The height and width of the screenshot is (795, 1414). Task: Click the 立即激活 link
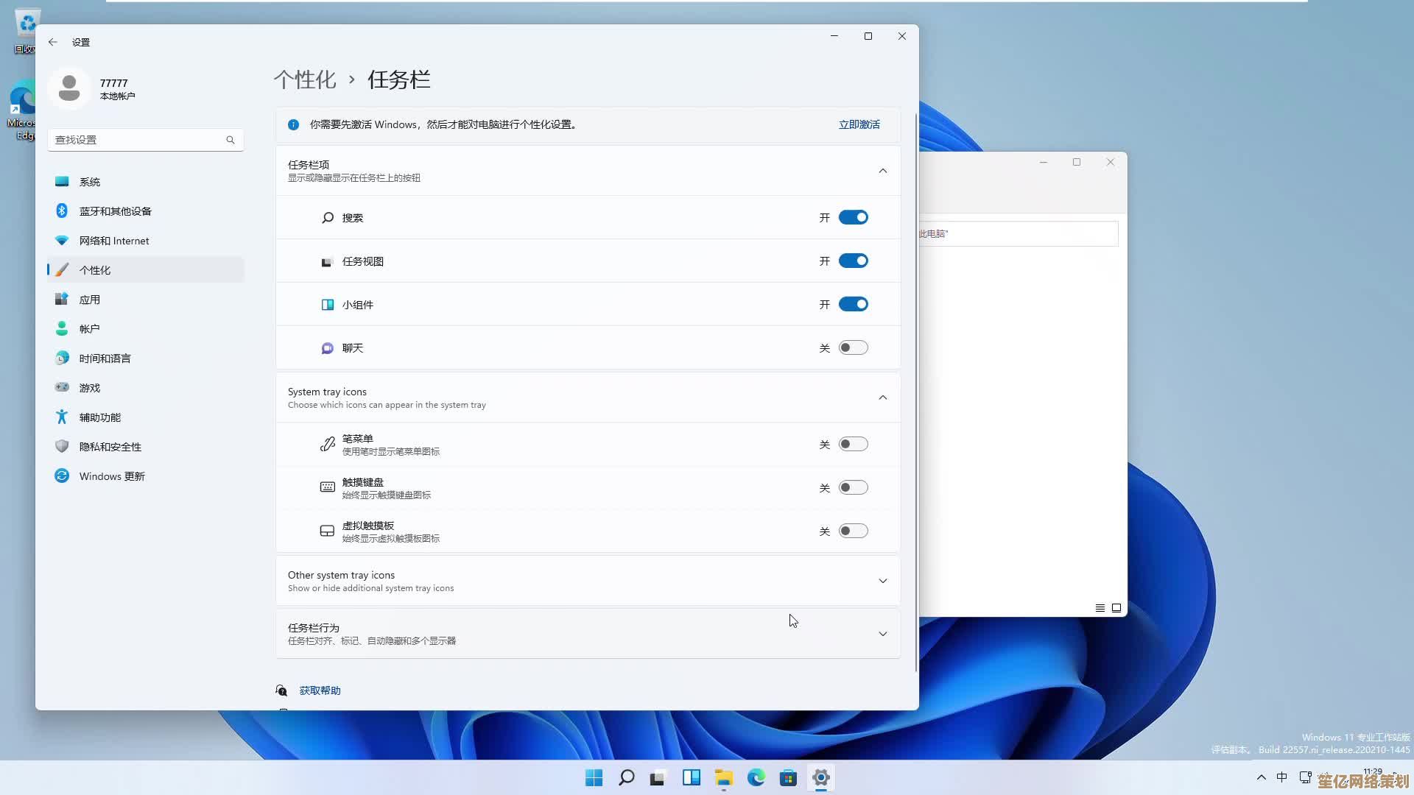pos(859,124)
